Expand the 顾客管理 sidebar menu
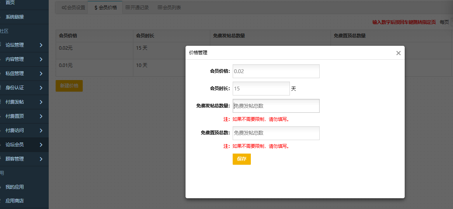 tap(24, 159)
